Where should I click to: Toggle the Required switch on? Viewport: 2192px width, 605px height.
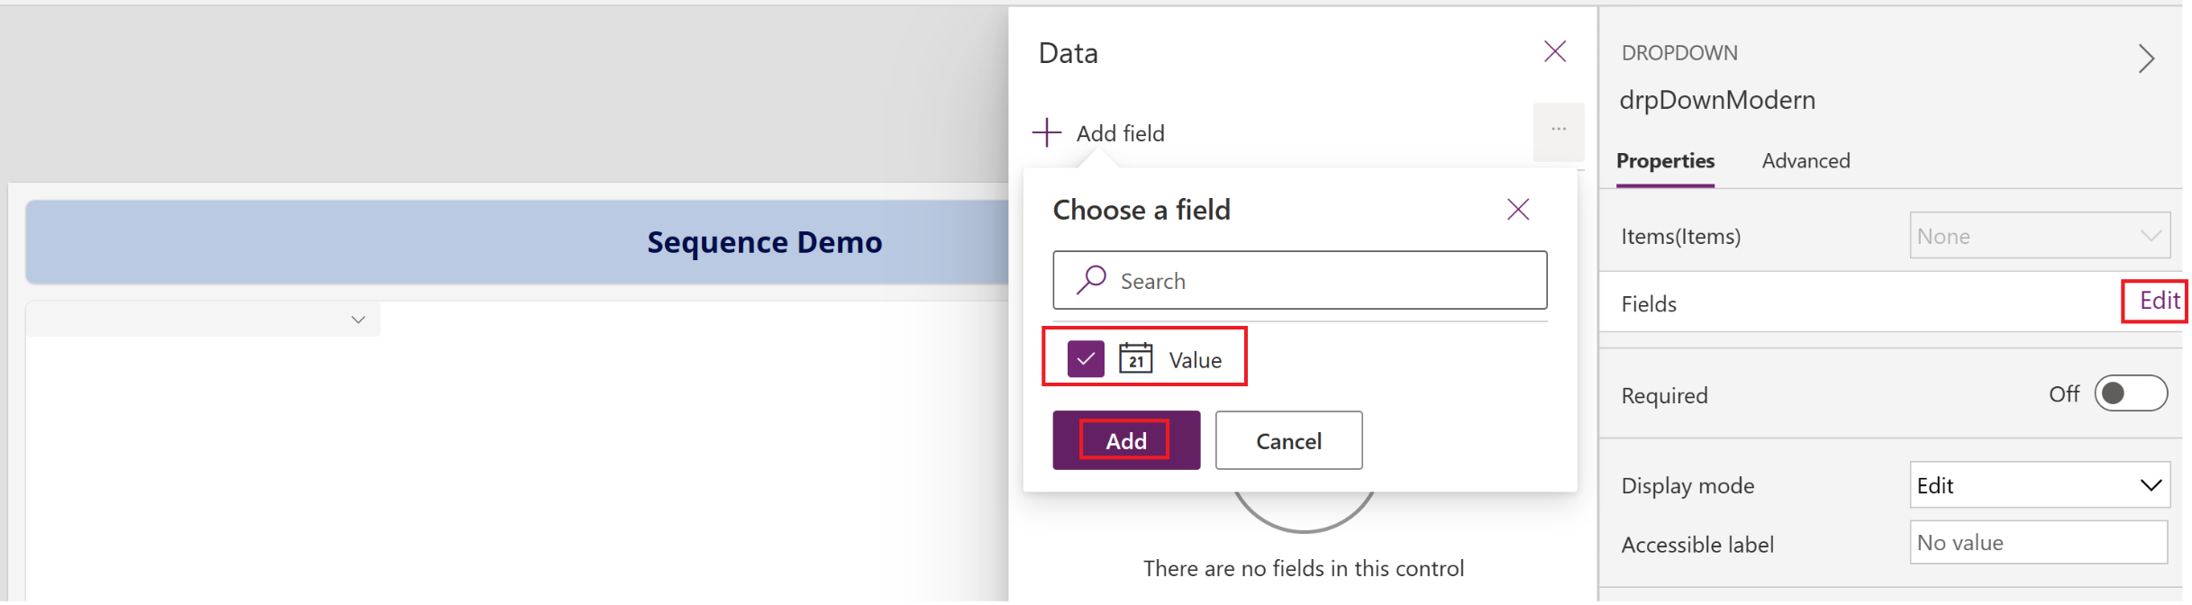[x=2130, y=393]
